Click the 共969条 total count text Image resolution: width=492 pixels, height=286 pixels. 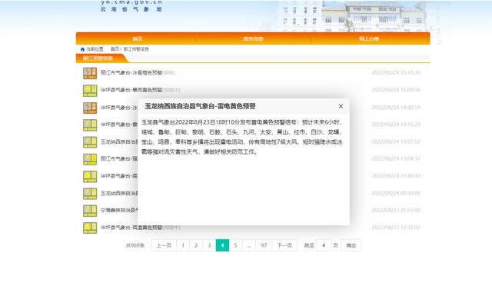coord(135,245)
